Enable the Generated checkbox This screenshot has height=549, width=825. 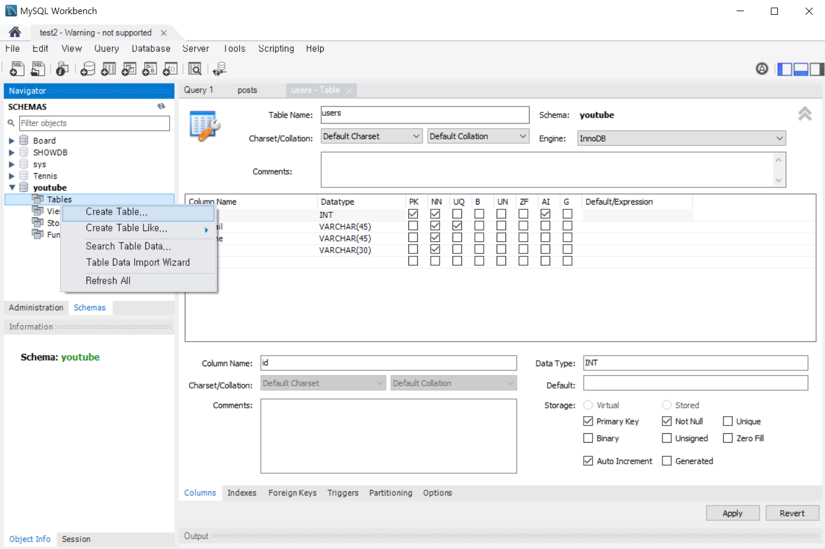667,461
